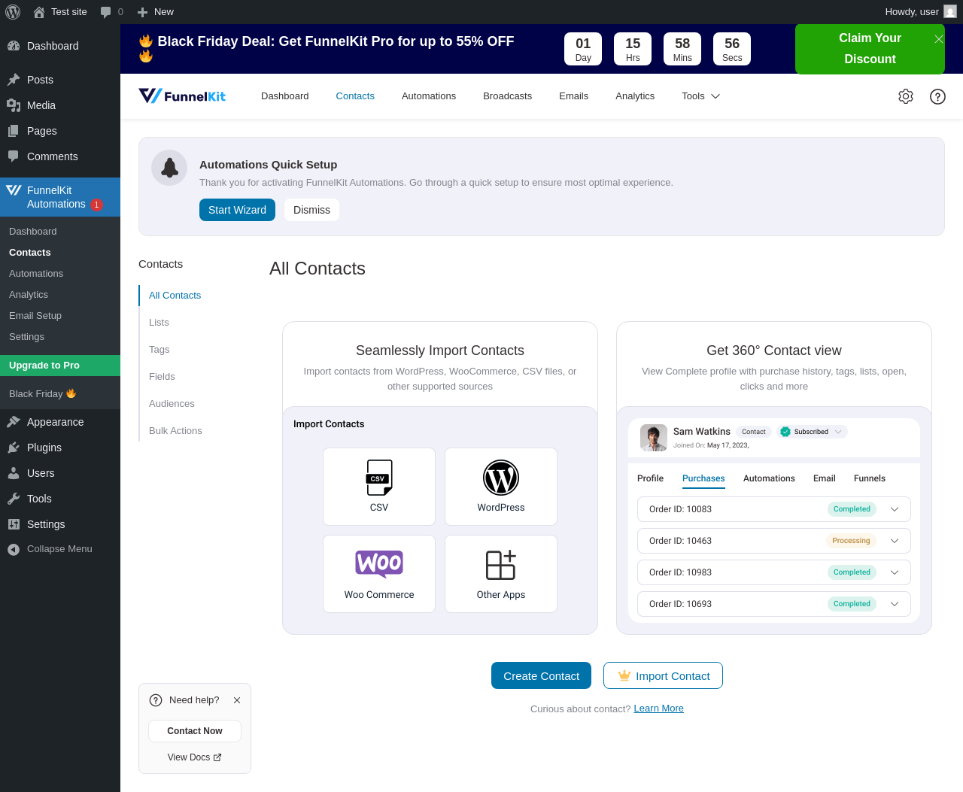This screenshot has width=963, height=792.
Task: Go to Emails in FunnelKit top nav
Action: (573, 96)
